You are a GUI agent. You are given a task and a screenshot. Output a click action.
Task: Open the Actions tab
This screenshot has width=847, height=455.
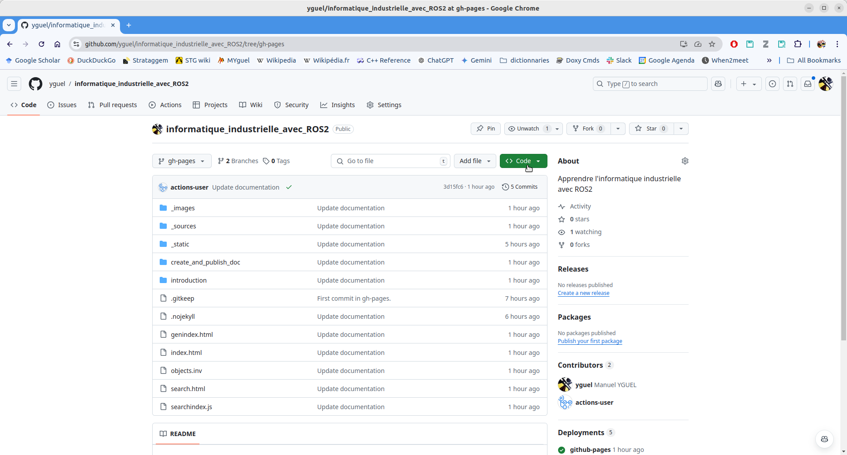click(165, 105)
